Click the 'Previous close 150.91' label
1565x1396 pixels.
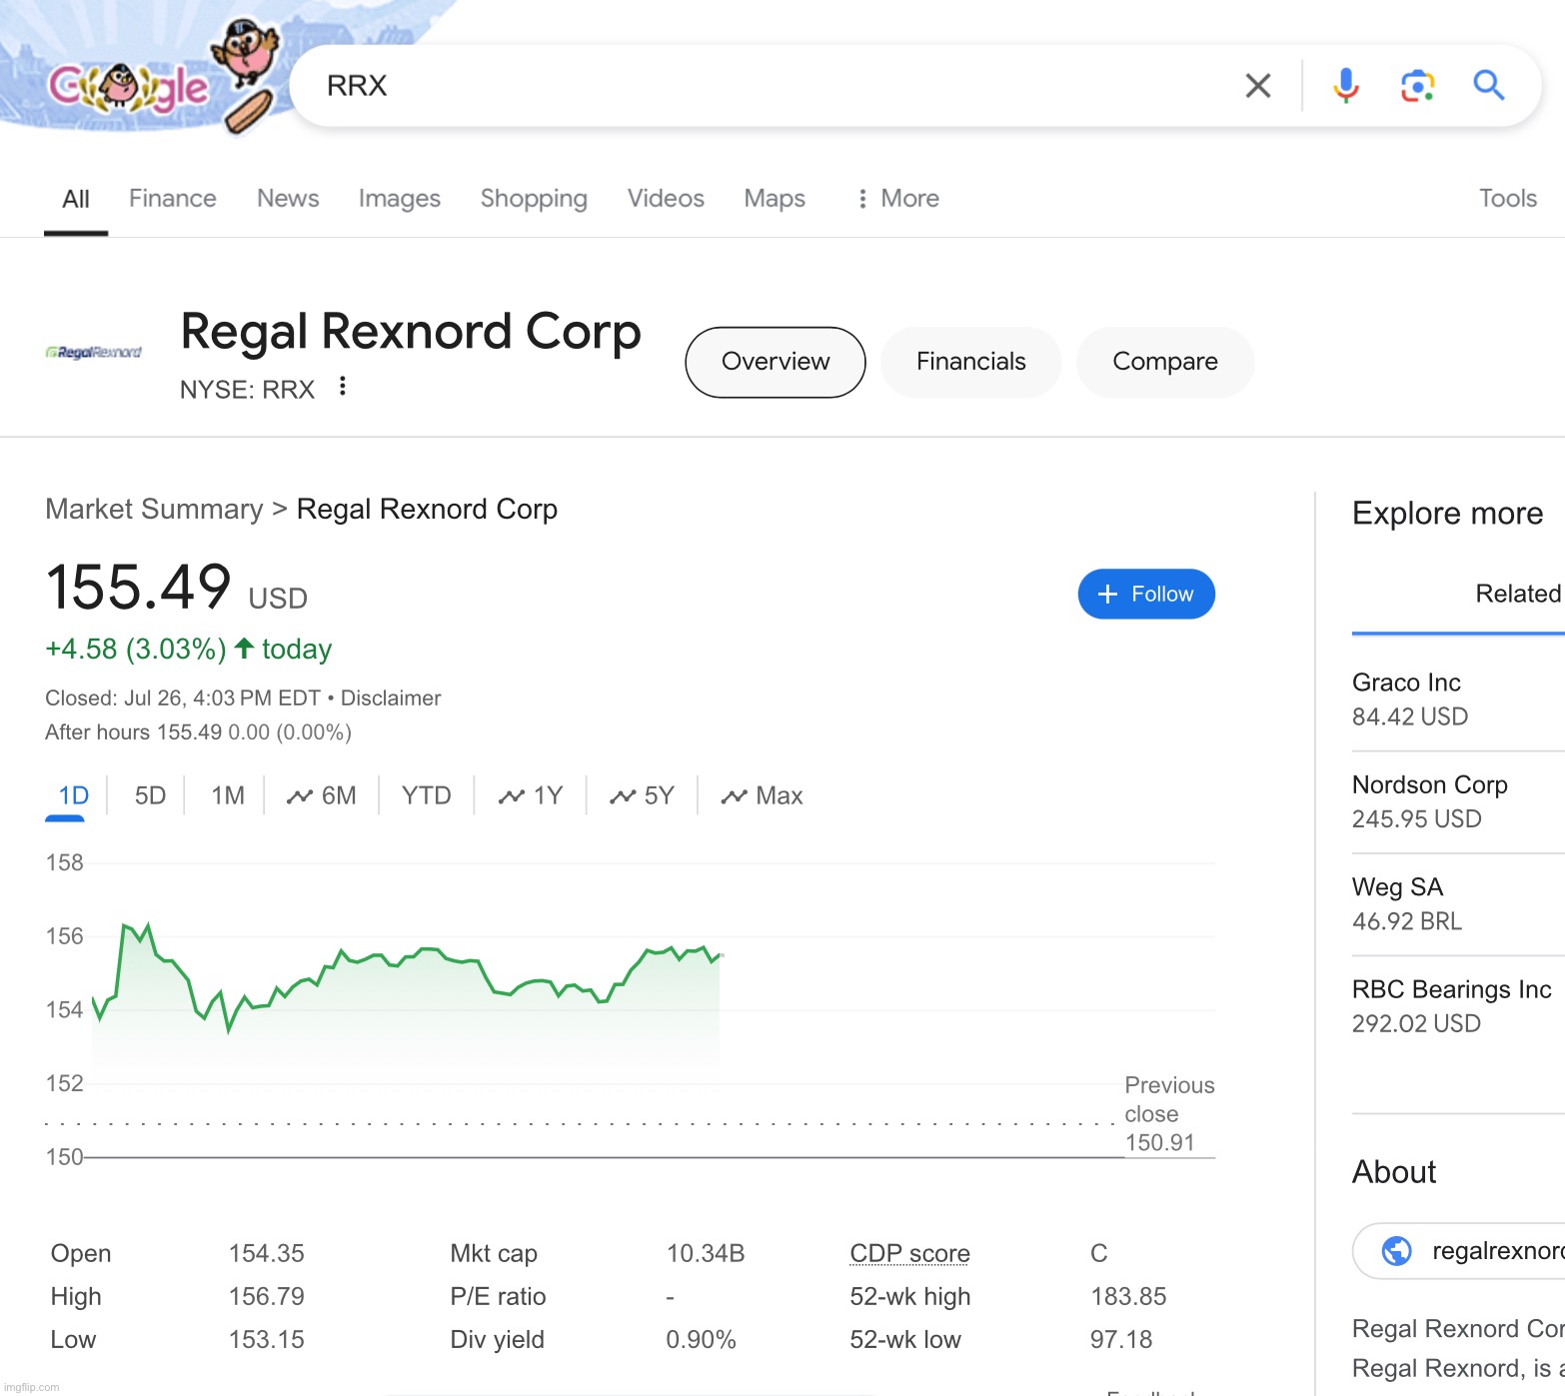coord(1169,1114)
